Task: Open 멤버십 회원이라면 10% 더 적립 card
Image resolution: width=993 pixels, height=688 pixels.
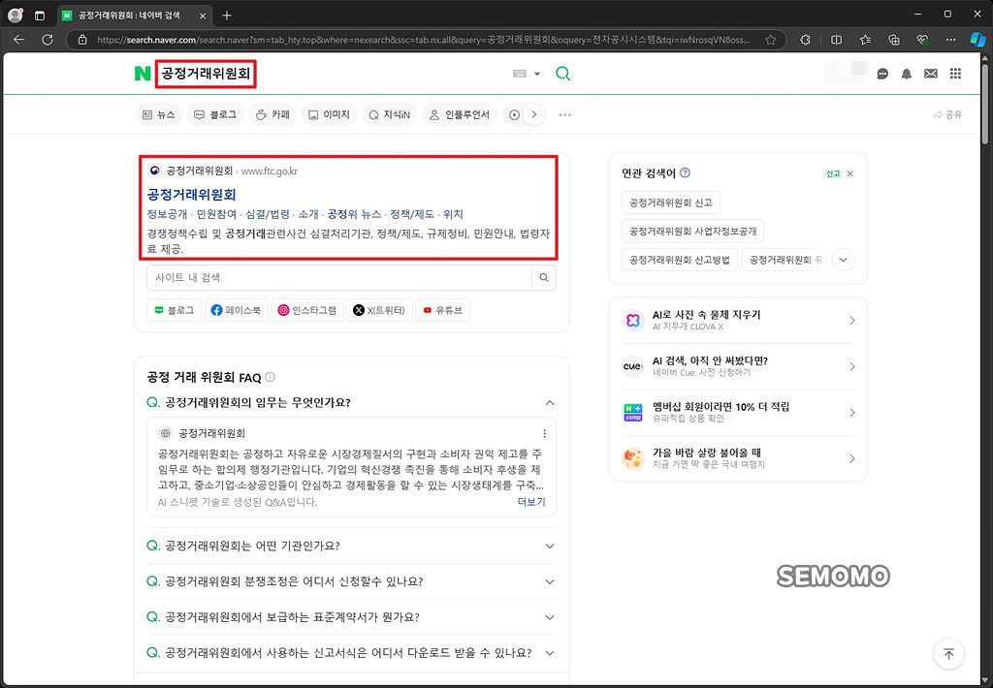Action: point(738,412)
